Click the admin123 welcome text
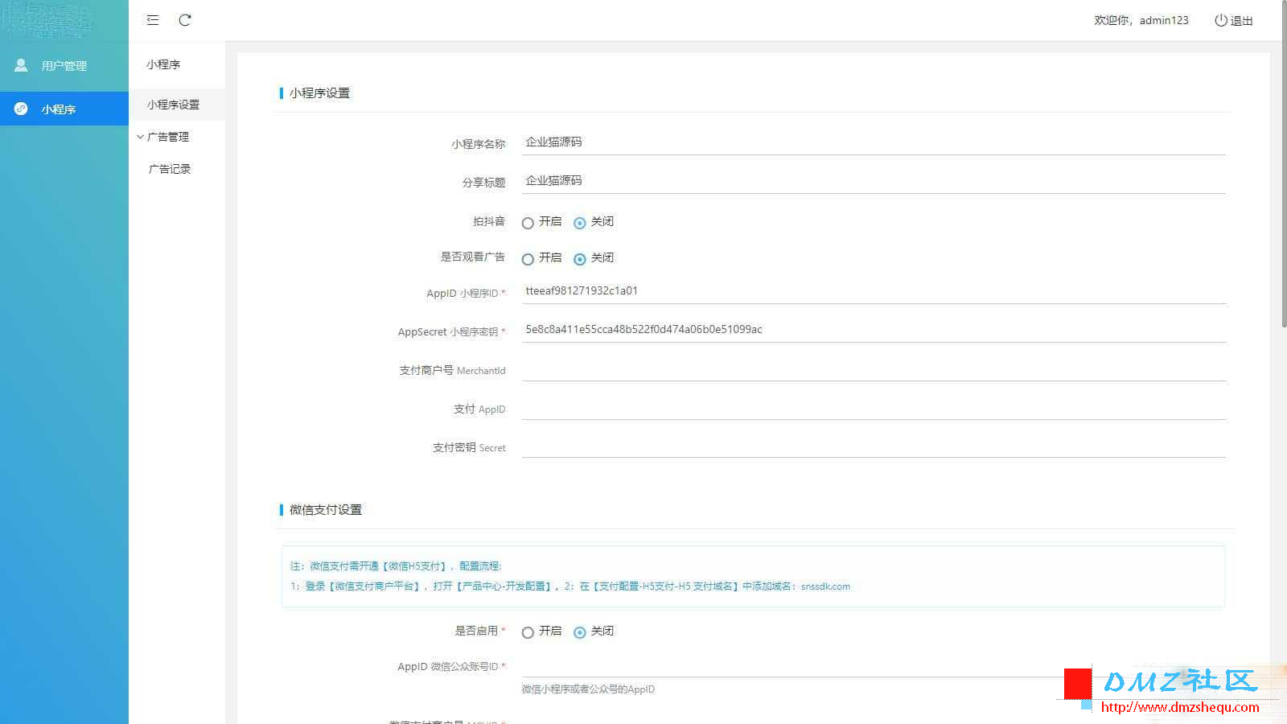This screenshot has height=724, width=1287. point(1141,20)
